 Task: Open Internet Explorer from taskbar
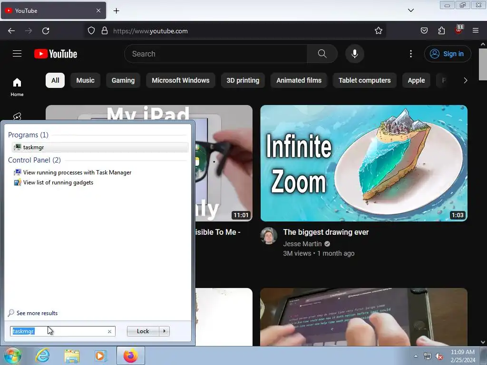coord(42,355)
